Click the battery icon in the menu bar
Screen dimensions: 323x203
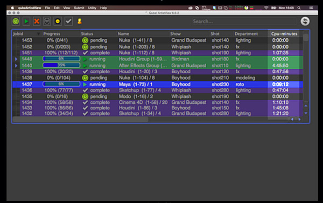(273, 8)
